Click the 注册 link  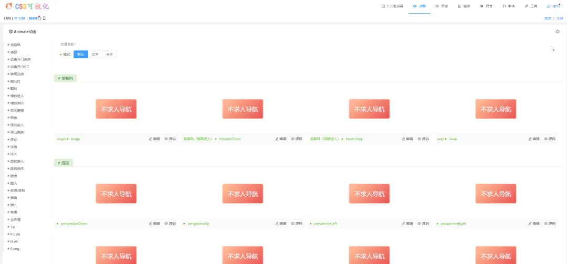(560, 18)
